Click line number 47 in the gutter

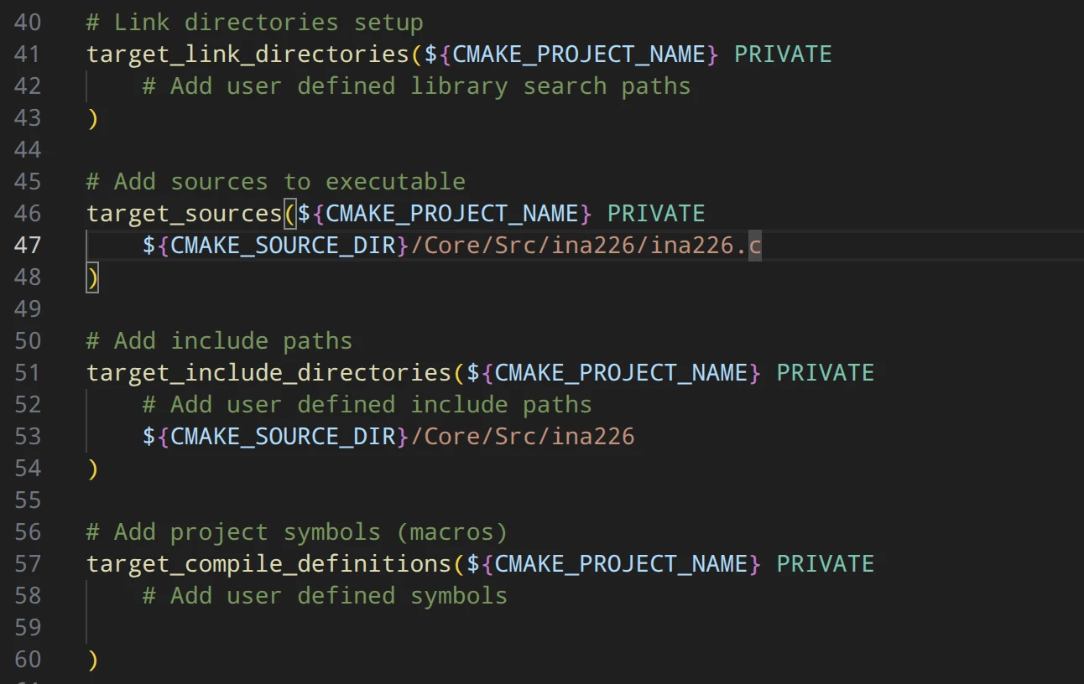28,245
